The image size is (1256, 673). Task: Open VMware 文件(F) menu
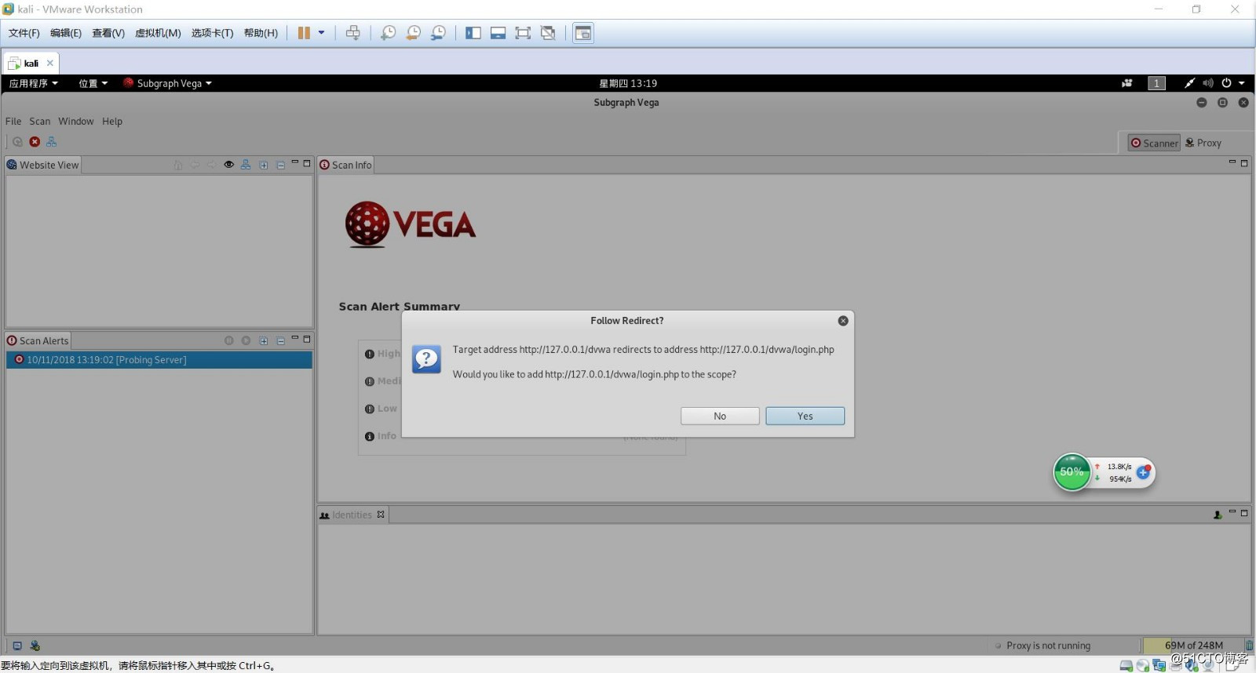[24, 33]
